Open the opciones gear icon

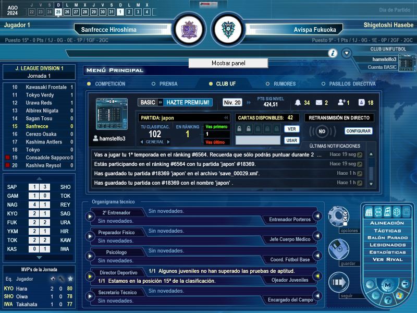pos(338,215)
